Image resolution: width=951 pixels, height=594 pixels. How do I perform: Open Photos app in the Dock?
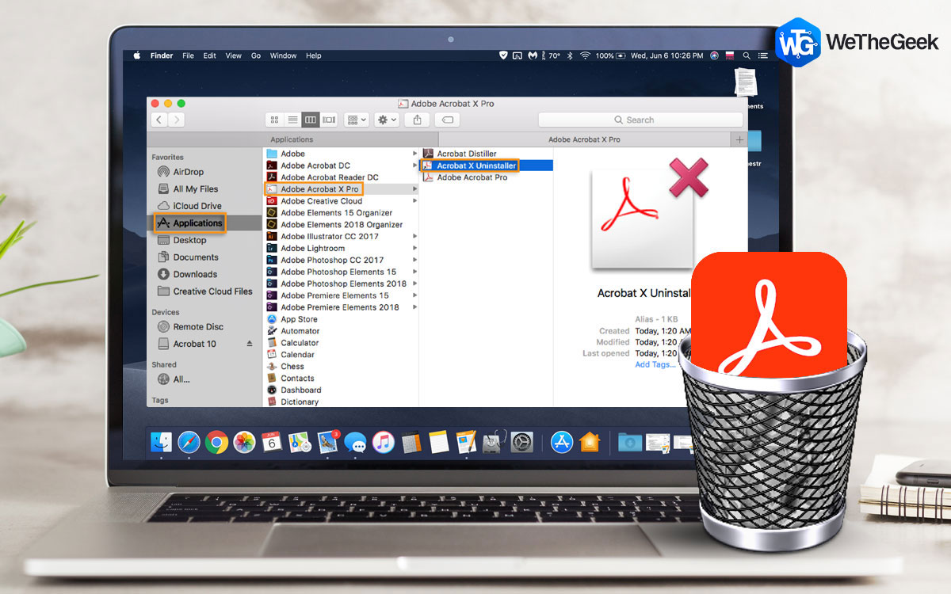click(x=244, y=442)
